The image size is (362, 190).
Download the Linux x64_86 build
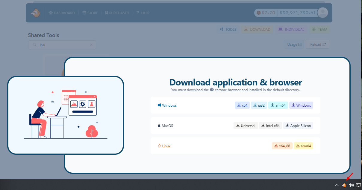(x=282, y=146)
